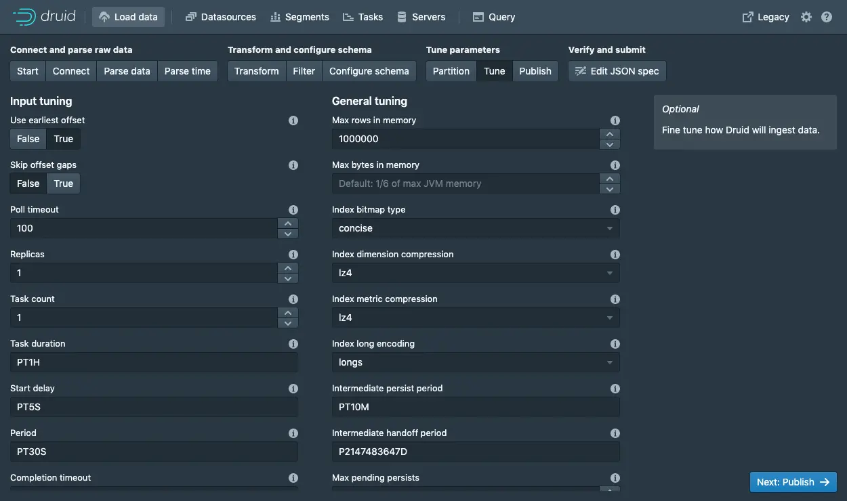This screenshot has height=501, width=847.
Task: Click info icon beside Max rows in memory
Action: (x=615, y=121)
